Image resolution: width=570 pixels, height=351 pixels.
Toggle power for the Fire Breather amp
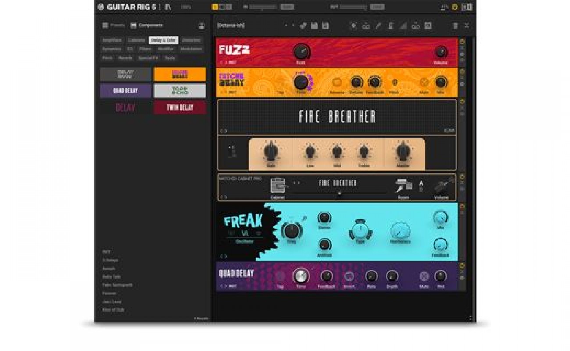pyautogui.click(x=462, y=102)
